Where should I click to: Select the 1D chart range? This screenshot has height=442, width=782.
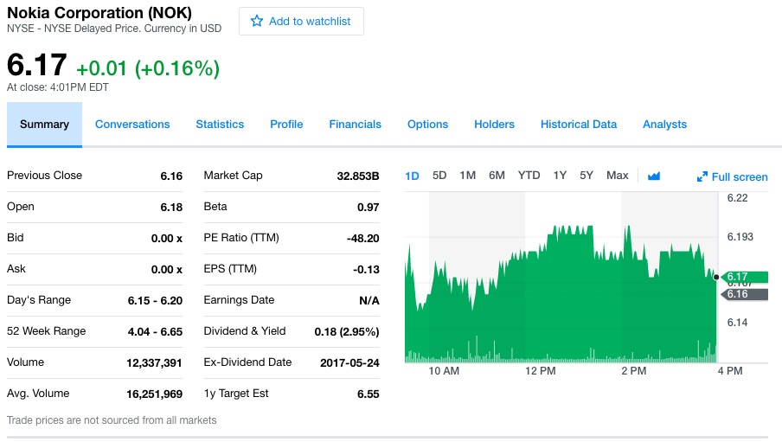click(x=412, y=176)
